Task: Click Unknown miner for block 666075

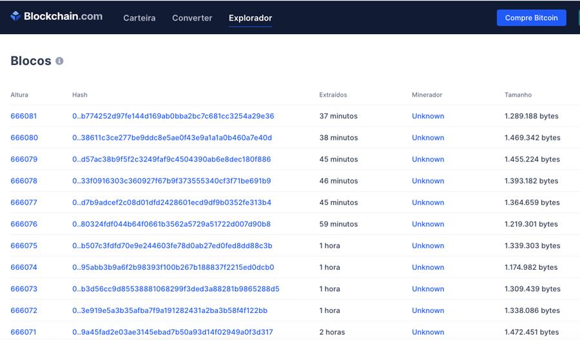Action: [428, 246]
